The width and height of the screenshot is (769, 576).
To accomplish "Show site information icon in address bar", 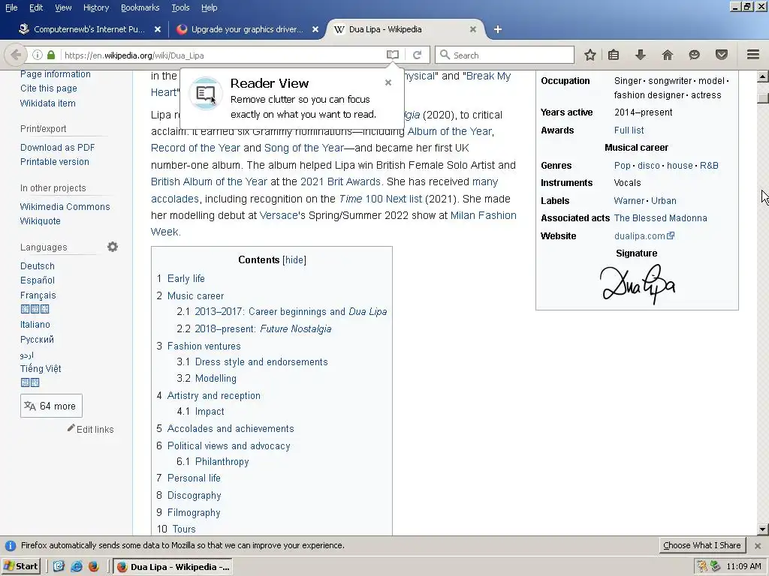I will tap(38, 55).
